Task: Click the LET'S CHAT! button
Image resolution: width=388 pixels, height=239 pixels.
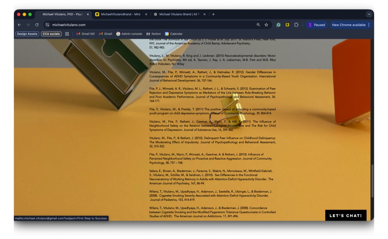Action: 346,215
